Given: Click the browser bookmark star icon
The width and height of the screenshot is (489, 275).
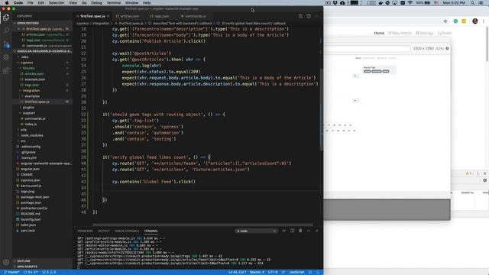Looking at the screenshot, I should (x=445, y=21).
